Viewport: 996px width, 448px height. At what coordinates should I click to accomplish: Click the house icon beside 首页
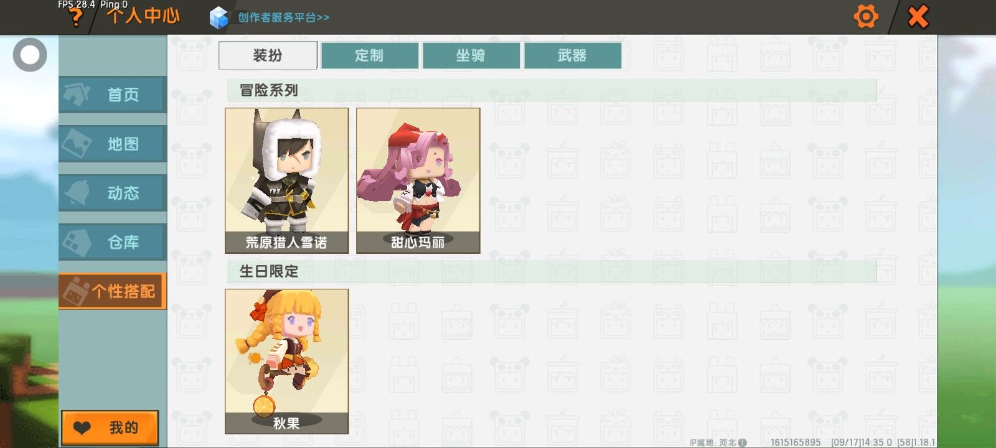[77, 94]
